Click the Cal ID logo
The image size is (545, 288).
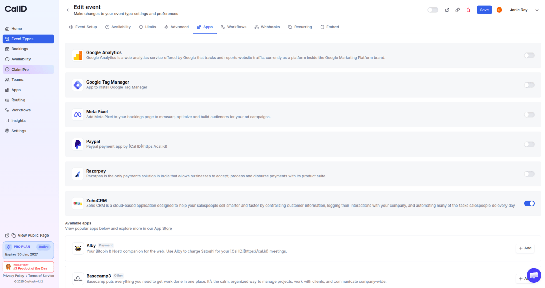(16, 9)
